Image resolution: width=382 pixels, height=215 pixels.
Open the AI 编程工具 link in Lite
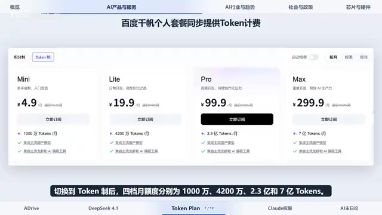[137, 151]
